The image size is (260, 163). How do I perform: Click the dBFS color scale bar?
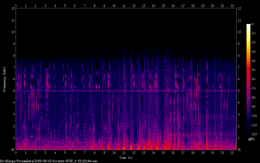[x=248, y=79]
